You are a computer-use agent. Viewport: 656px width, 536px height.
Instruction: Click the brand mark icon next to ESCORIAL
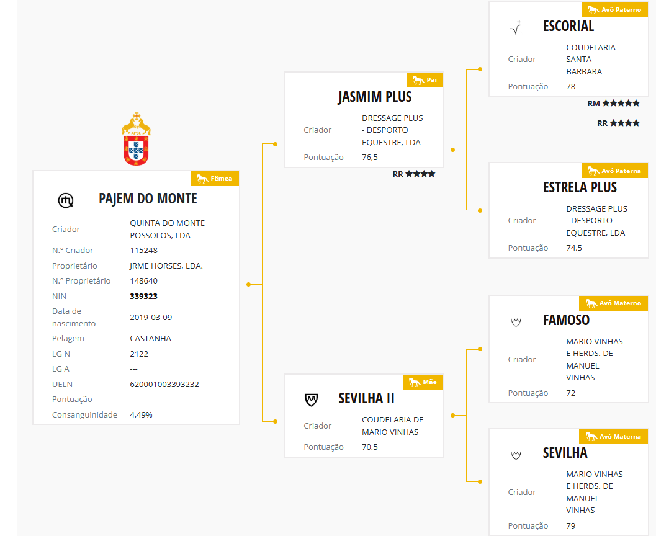(x=516, y=27)
